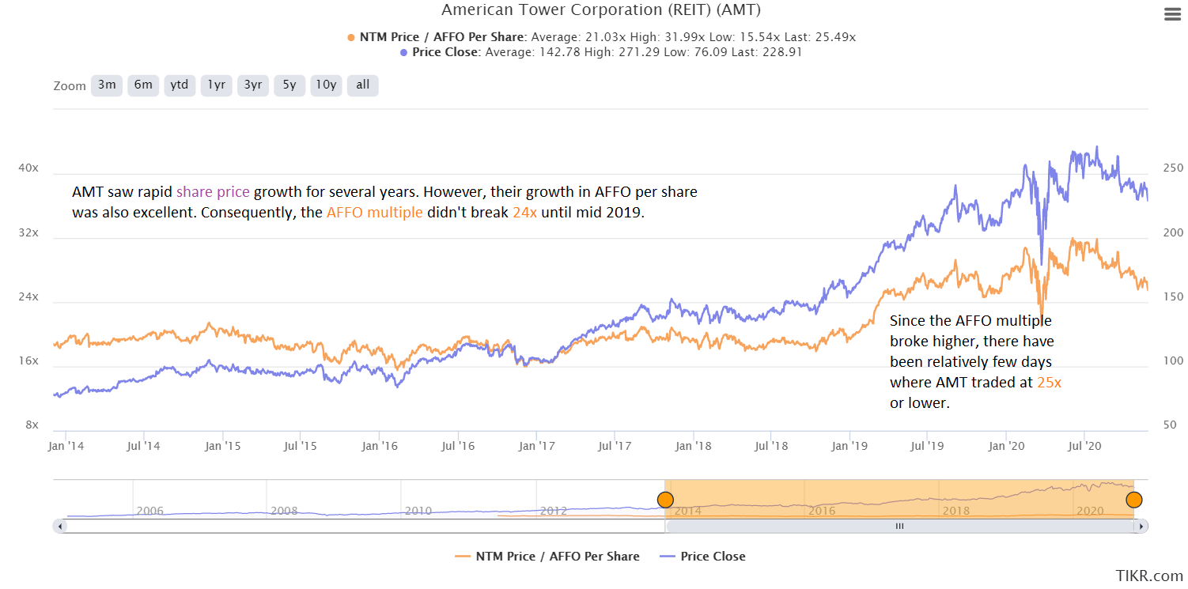1188x589 pixels.
Task: Click the purple Price Close header dot
Action: pos(404,52)
